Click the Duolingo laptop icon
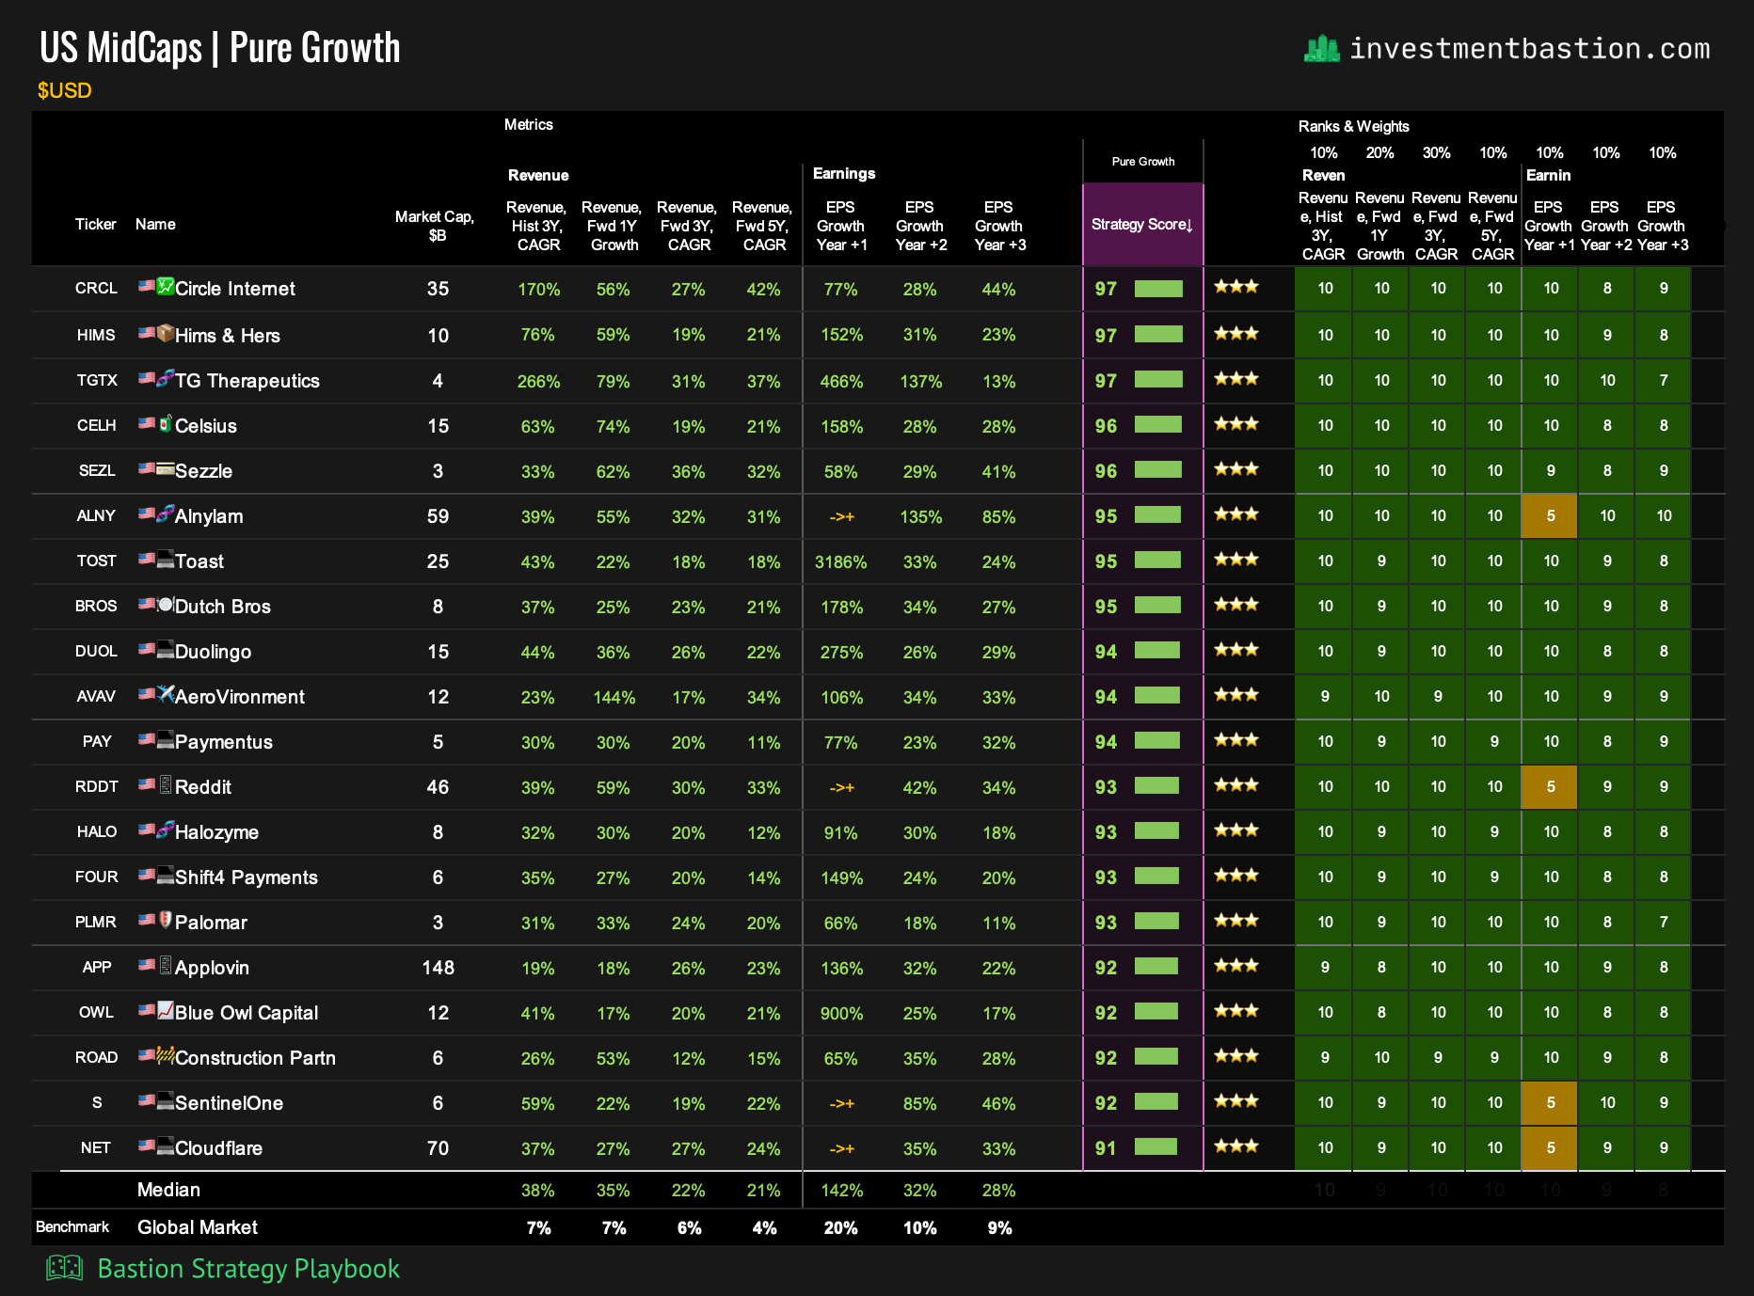Image resolution: width=1754 pixels, height=1296 pixels. click(x=166, y=649)
